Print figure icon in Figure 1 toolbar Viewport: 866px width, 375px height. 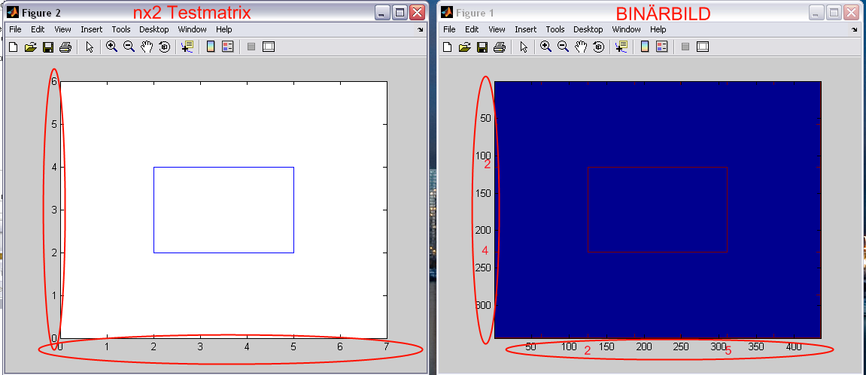[x=500, y=47]
